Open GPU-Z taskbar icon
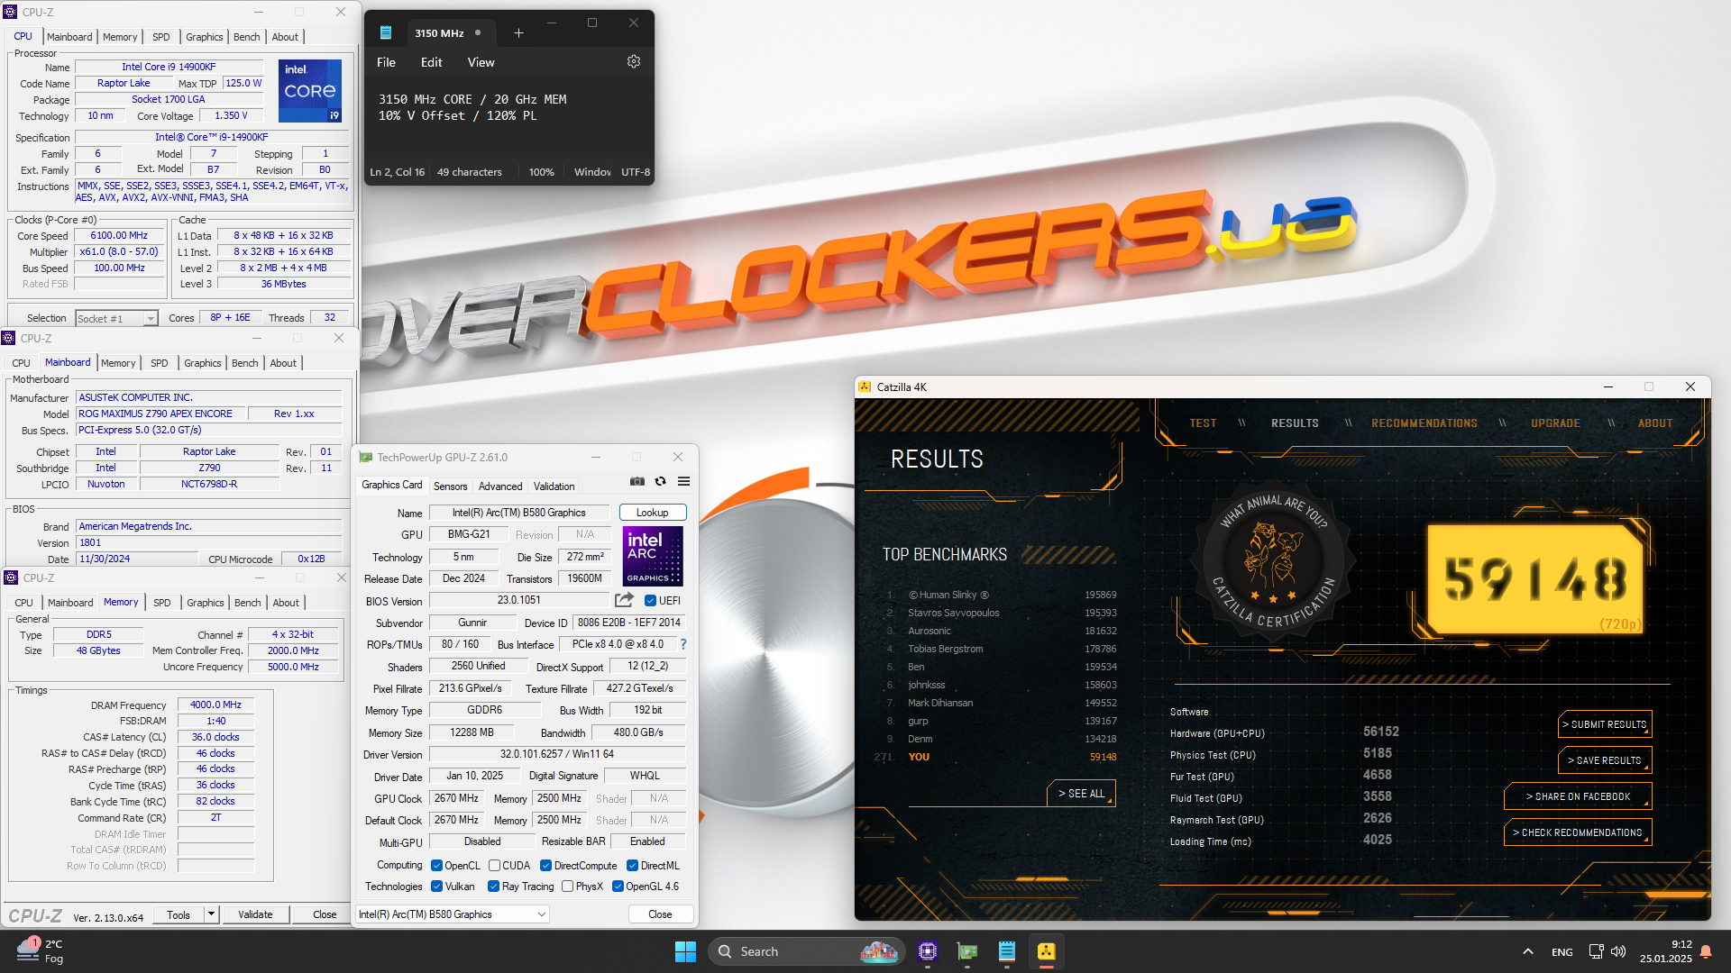 pos(967,951)
